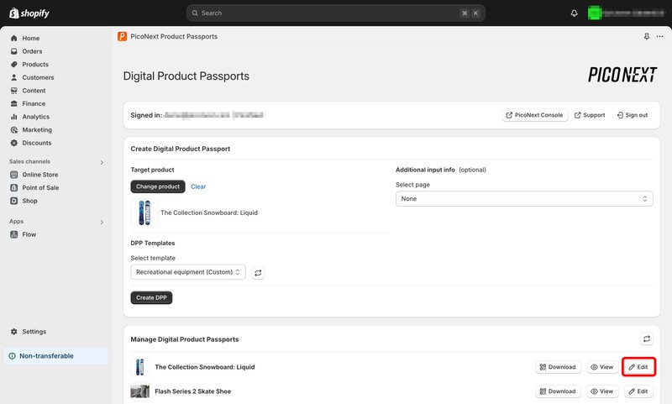Open the app's three-dot more menu
This screenshot has width=672, height=404.
(659, 37)
